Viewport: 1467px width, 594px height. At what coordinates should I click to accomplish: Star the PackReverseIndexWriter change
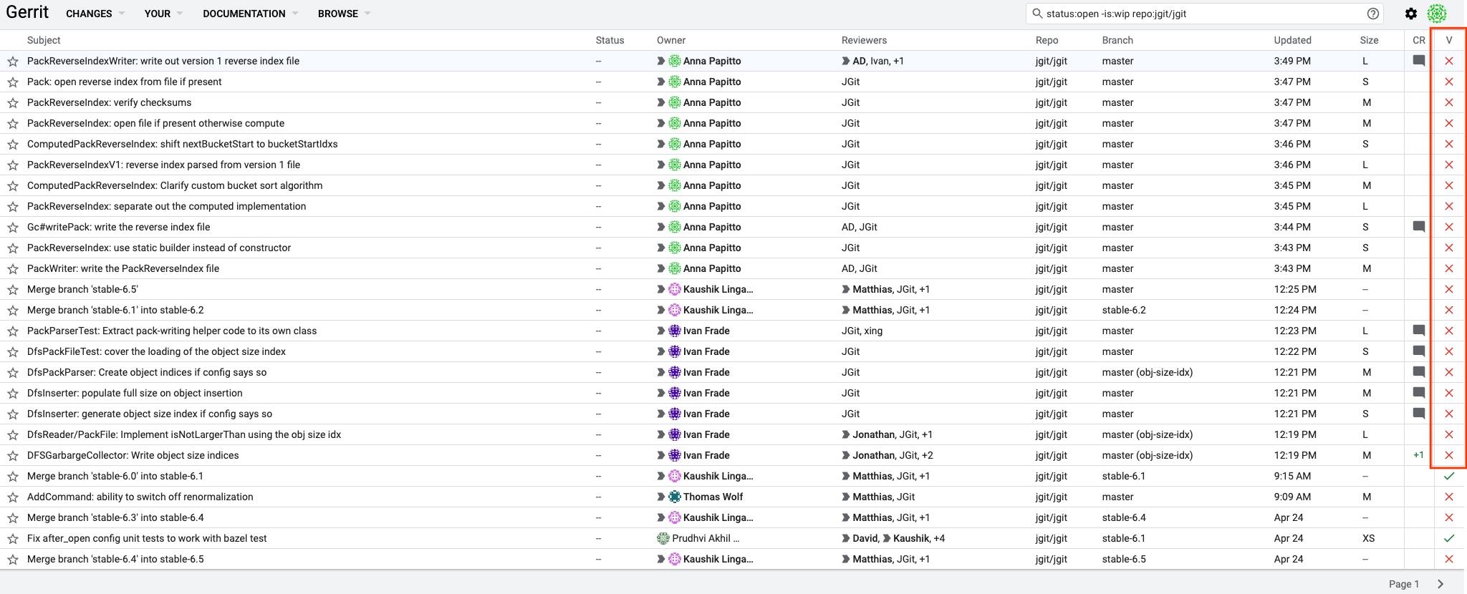(12, 62)
